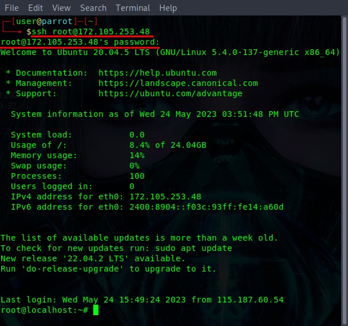
Task: Click the Swap usage value 0%
Action: click(135, 166)
